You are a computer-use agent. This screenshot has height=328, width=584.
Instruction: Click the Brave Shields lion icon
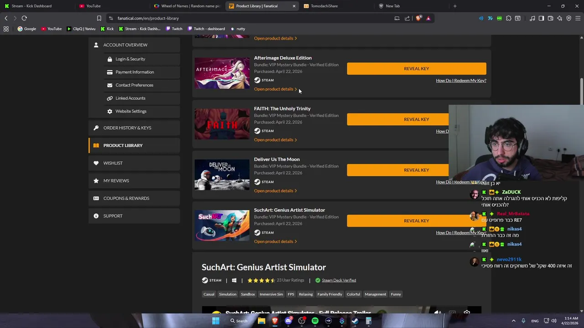coord(418,18)
